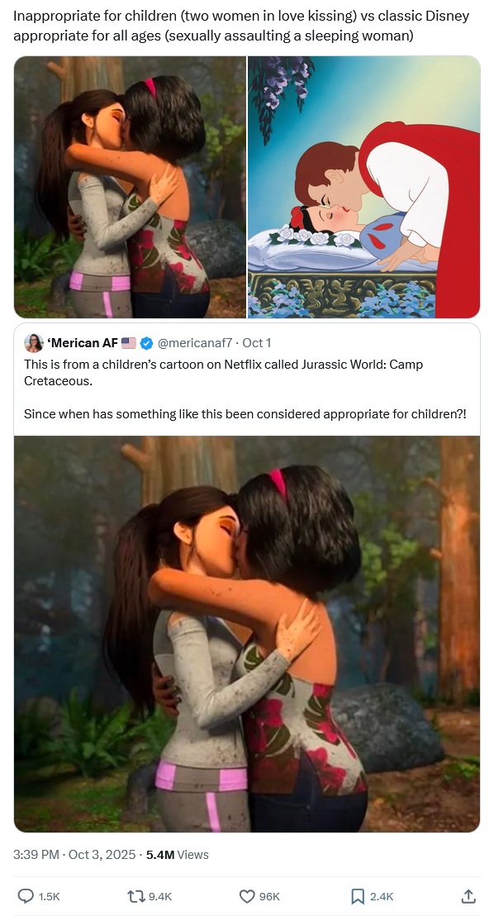View the 5.4M Views analytics

pos(177,855)
